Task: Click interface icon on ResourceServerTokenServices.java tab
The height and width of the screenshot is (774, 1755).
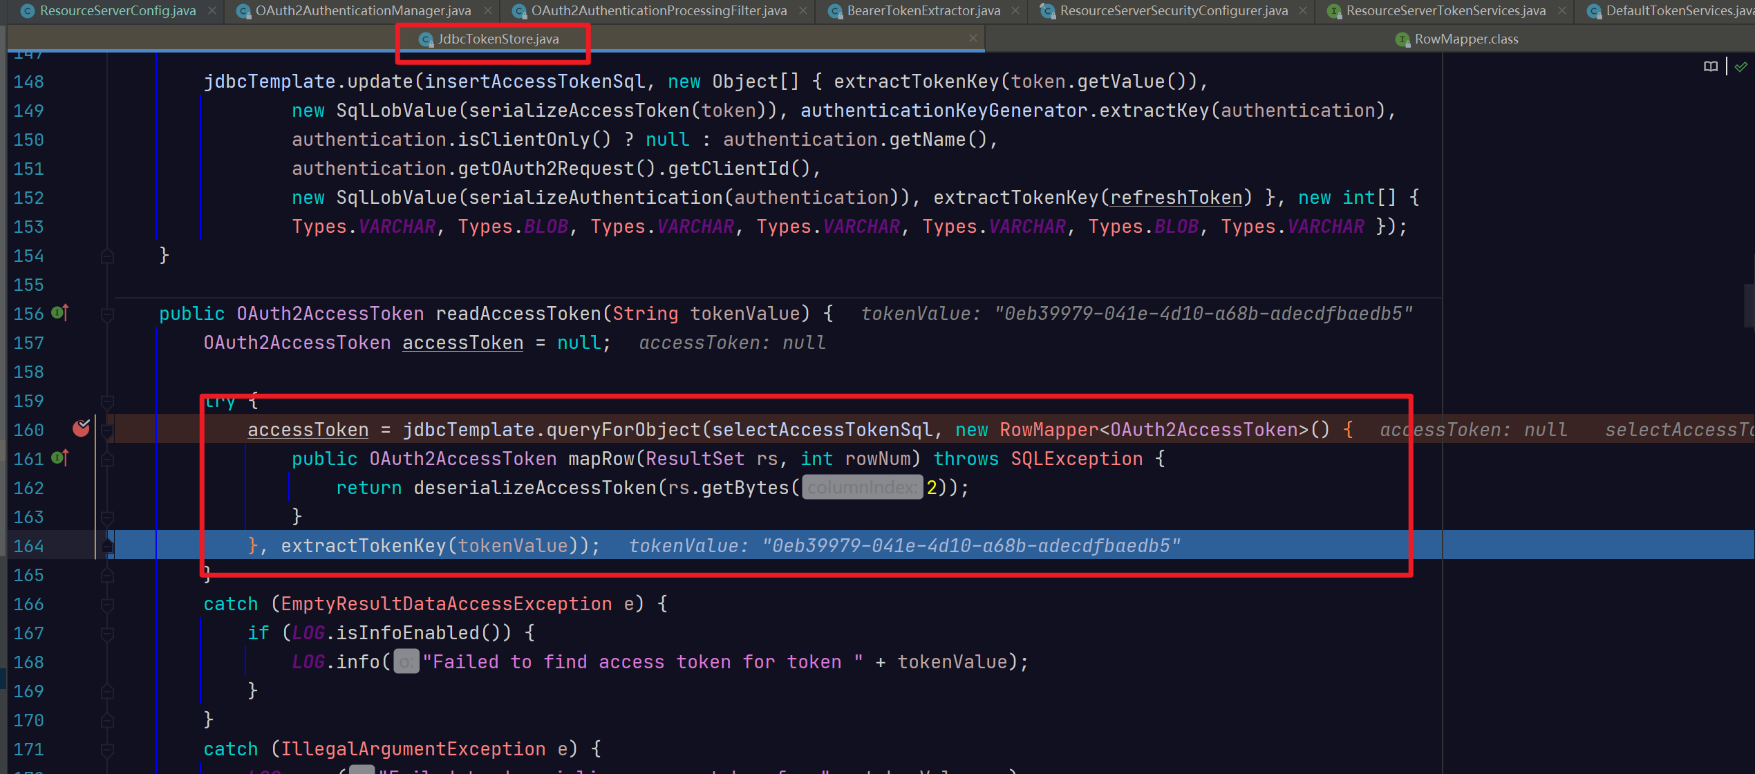Action: (x=1334, y=11)
